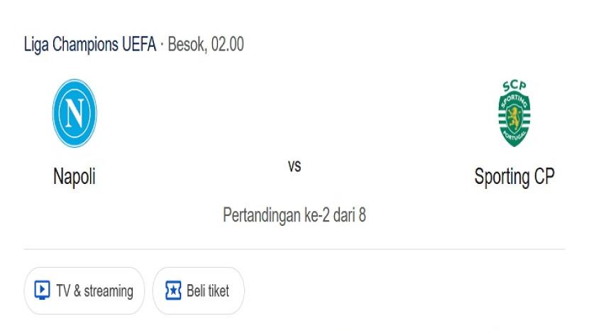Image resolution: width=589 pixels, height=331 pixels.
Task: Click the TV play icon
Action: (42, 291)
